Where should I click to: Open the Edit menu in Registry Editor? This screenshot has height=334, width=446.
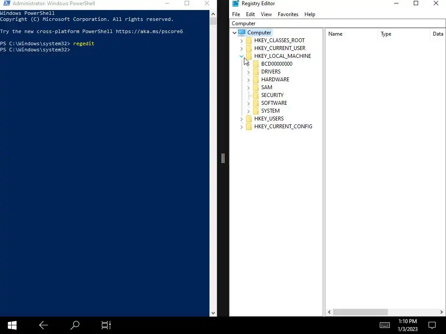click(250, 14)
